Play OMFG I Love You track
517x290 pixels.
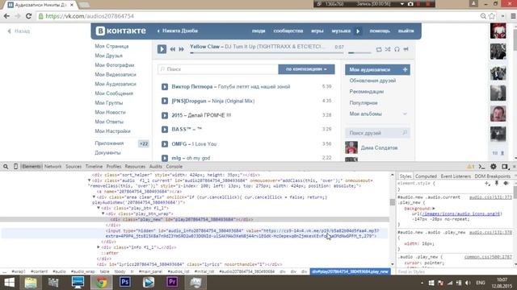165,144
